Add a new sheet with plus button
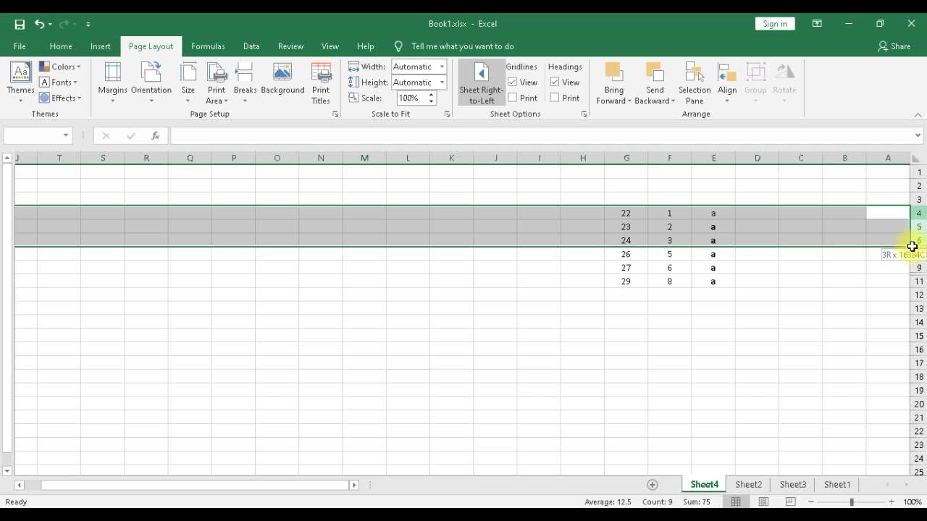The height and width of the screenshot is (521, 927). click(x=653, y=485)
